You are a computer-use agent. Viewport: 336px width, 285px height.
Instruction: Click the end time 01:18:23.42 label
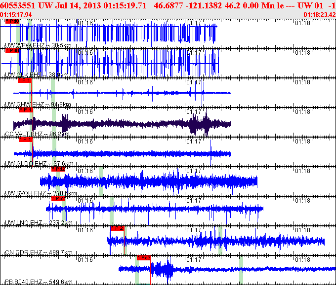pos(319,15)
